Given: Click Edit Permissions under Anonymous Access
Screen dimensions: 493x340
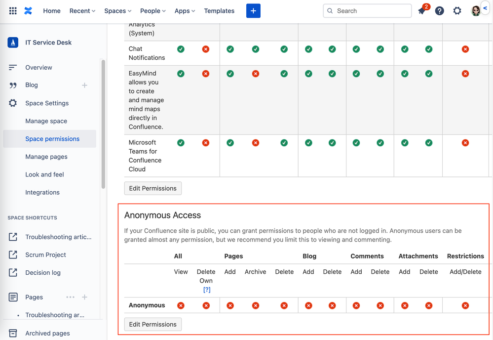Looking at the screenshot, I should 153,324.
